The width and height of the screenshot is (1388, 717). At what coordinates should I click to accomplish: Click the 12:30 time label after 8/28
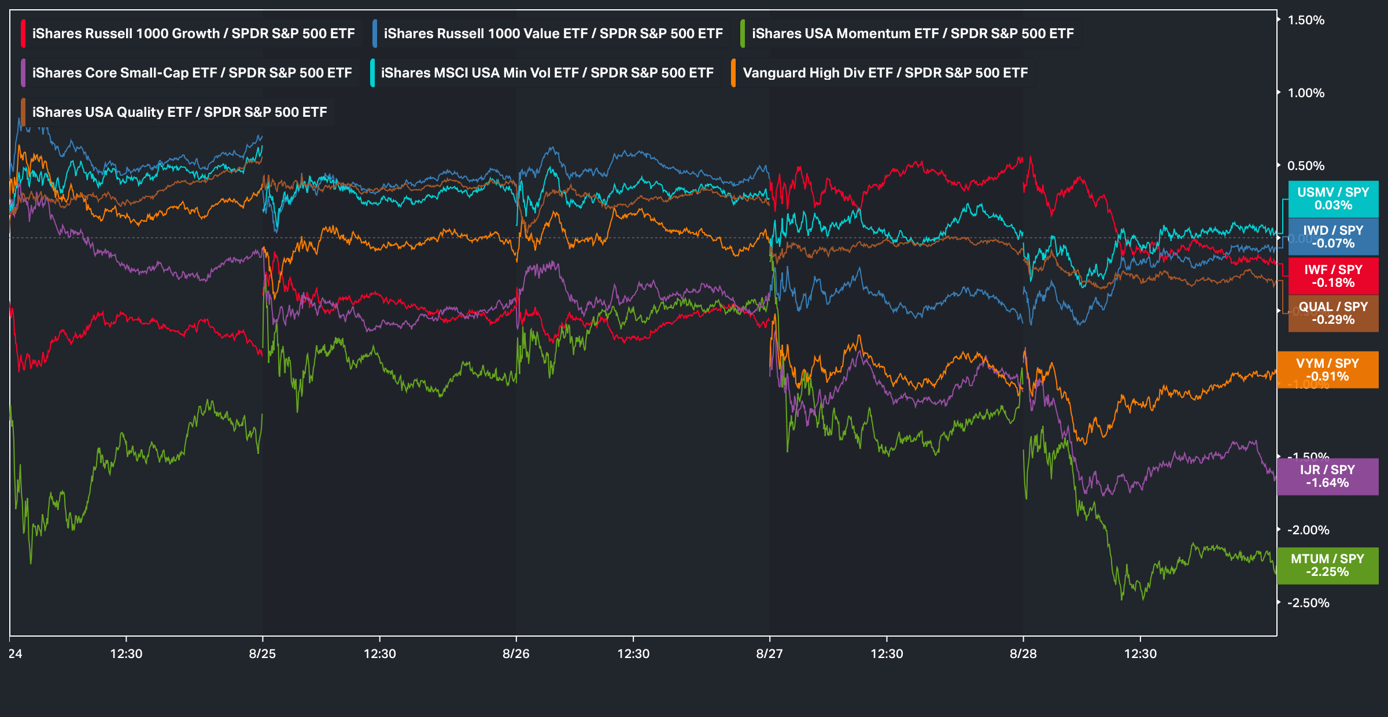tap(1140, 654)
